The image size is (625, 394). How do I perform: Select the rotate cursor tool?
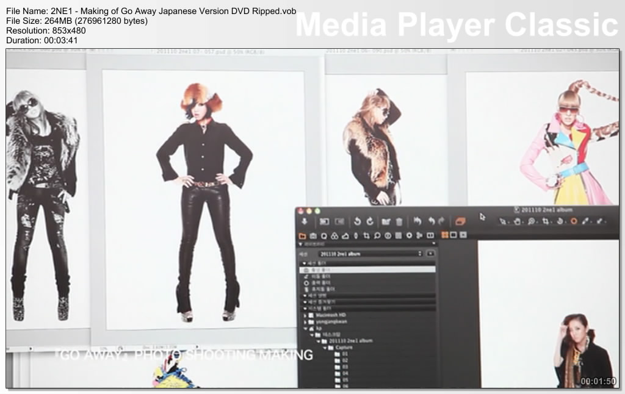click(x=560, y=221)
